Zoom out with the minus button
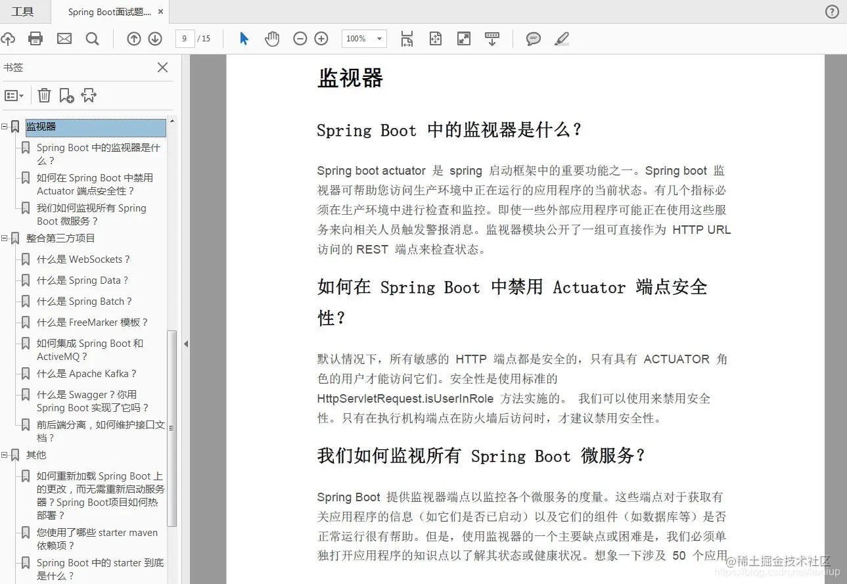This screenshot has width=847, height=584. (x=300, y=39)
